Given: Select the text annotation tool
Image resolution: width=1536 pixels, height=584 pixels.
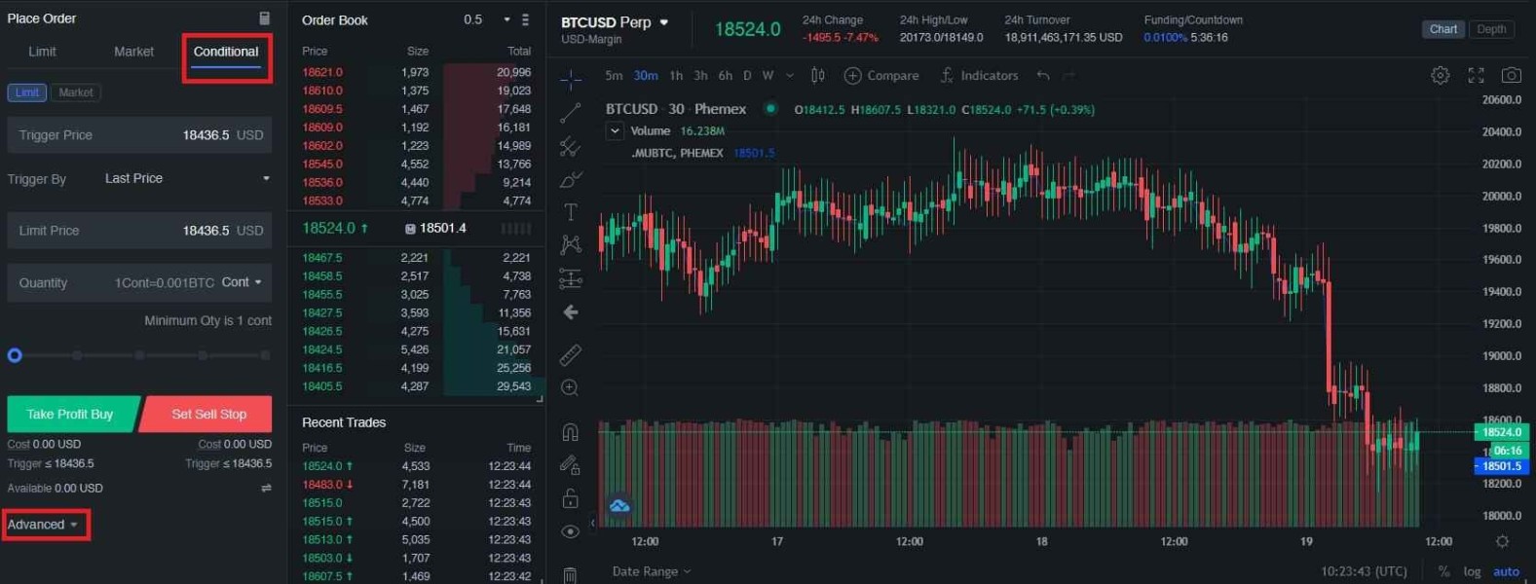Looking at the screenshot, I should click(571, 211).
